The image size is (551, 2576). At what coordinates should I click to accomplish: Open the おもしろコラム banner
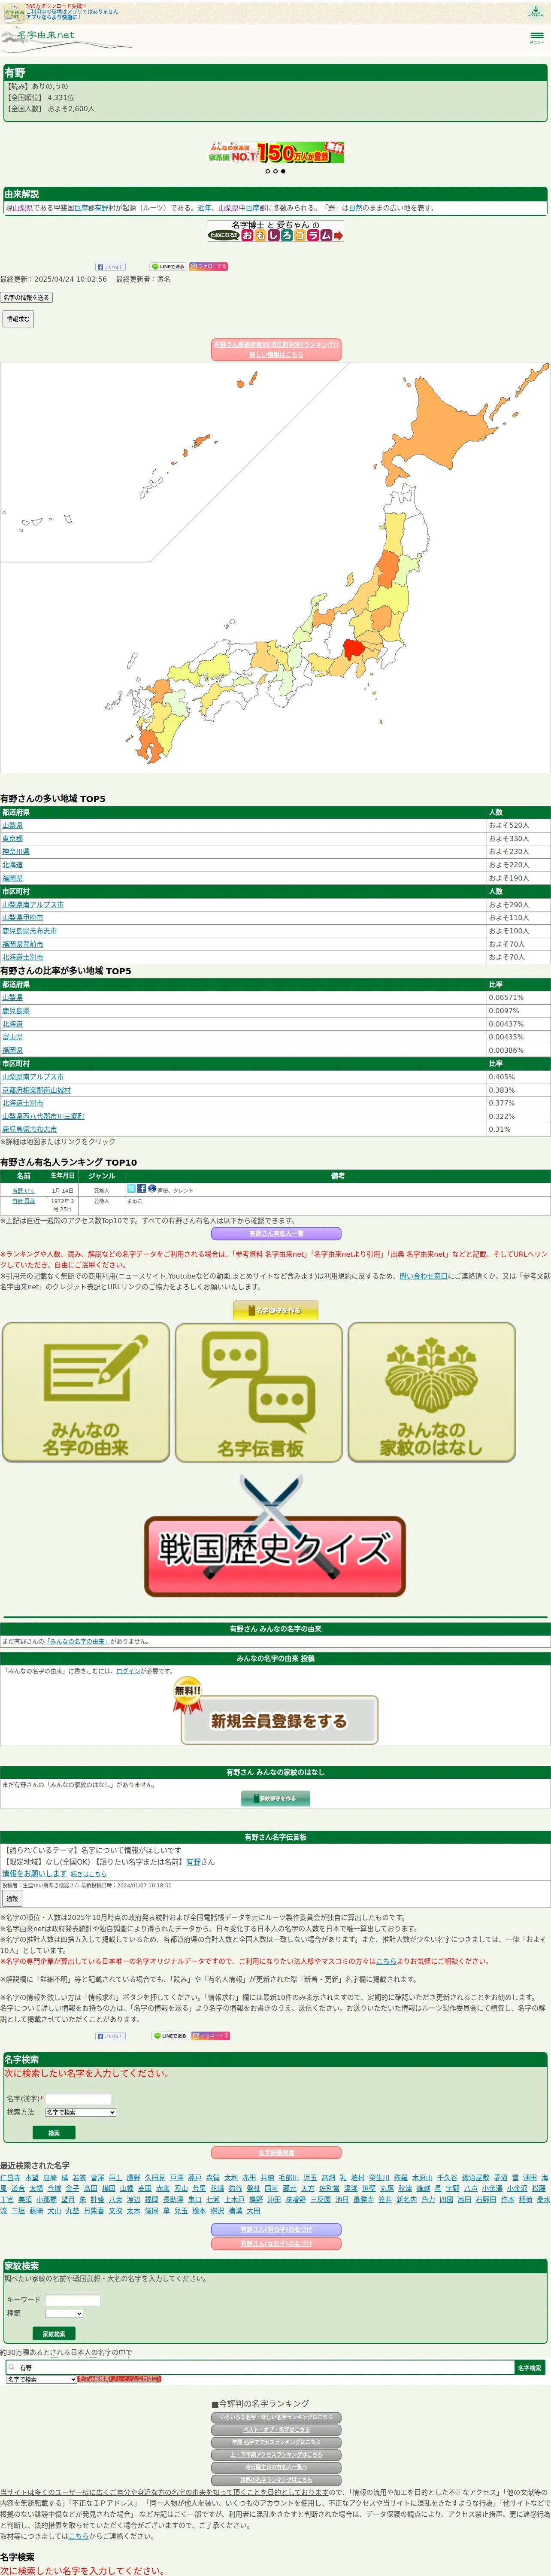point(275,231)
